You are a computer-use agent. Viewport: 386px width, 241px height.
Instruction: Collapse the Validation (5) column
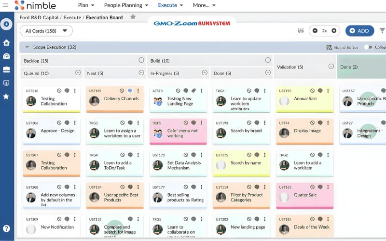(x=331, y=67)
